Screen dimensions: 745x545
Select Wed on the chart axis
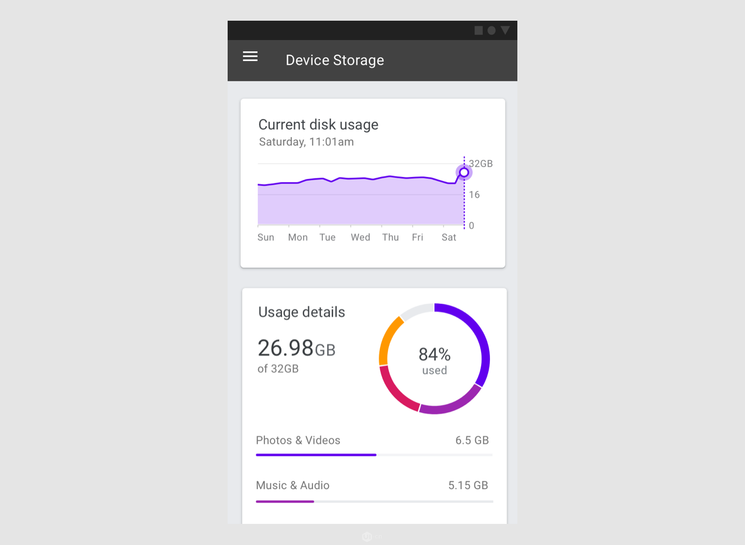(x=361, y=238)
